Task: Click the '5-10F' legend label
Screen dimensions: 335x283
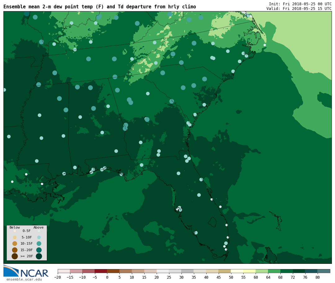Action: click(27, 238)
